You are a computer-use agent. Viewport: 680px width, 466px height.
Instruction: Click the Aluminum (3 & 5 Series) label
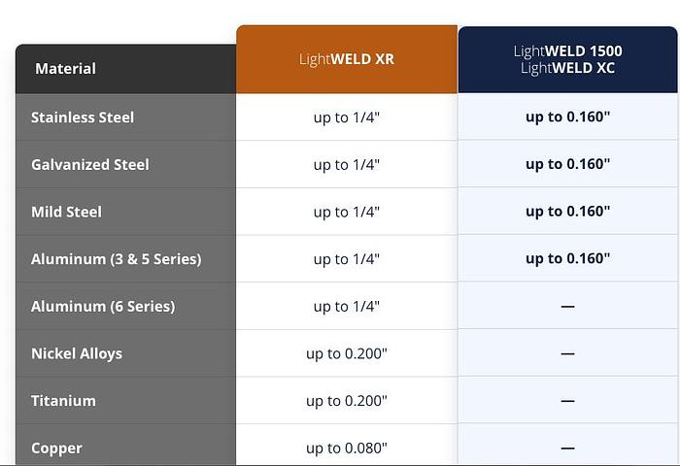(117, 259)
